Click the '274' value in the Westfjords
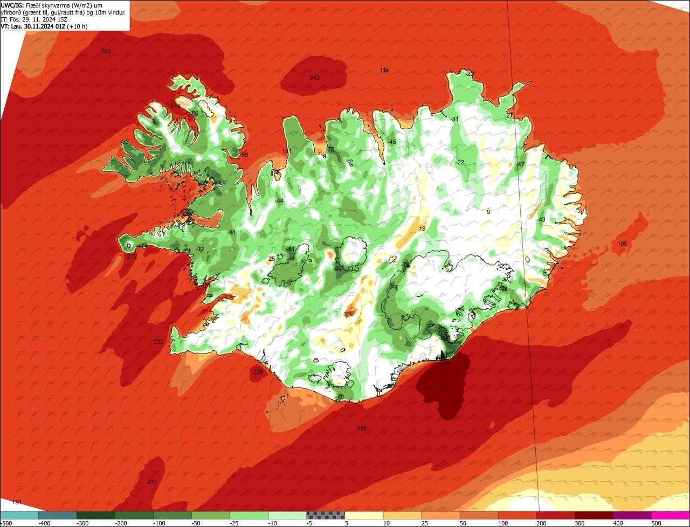 [176, 106]
